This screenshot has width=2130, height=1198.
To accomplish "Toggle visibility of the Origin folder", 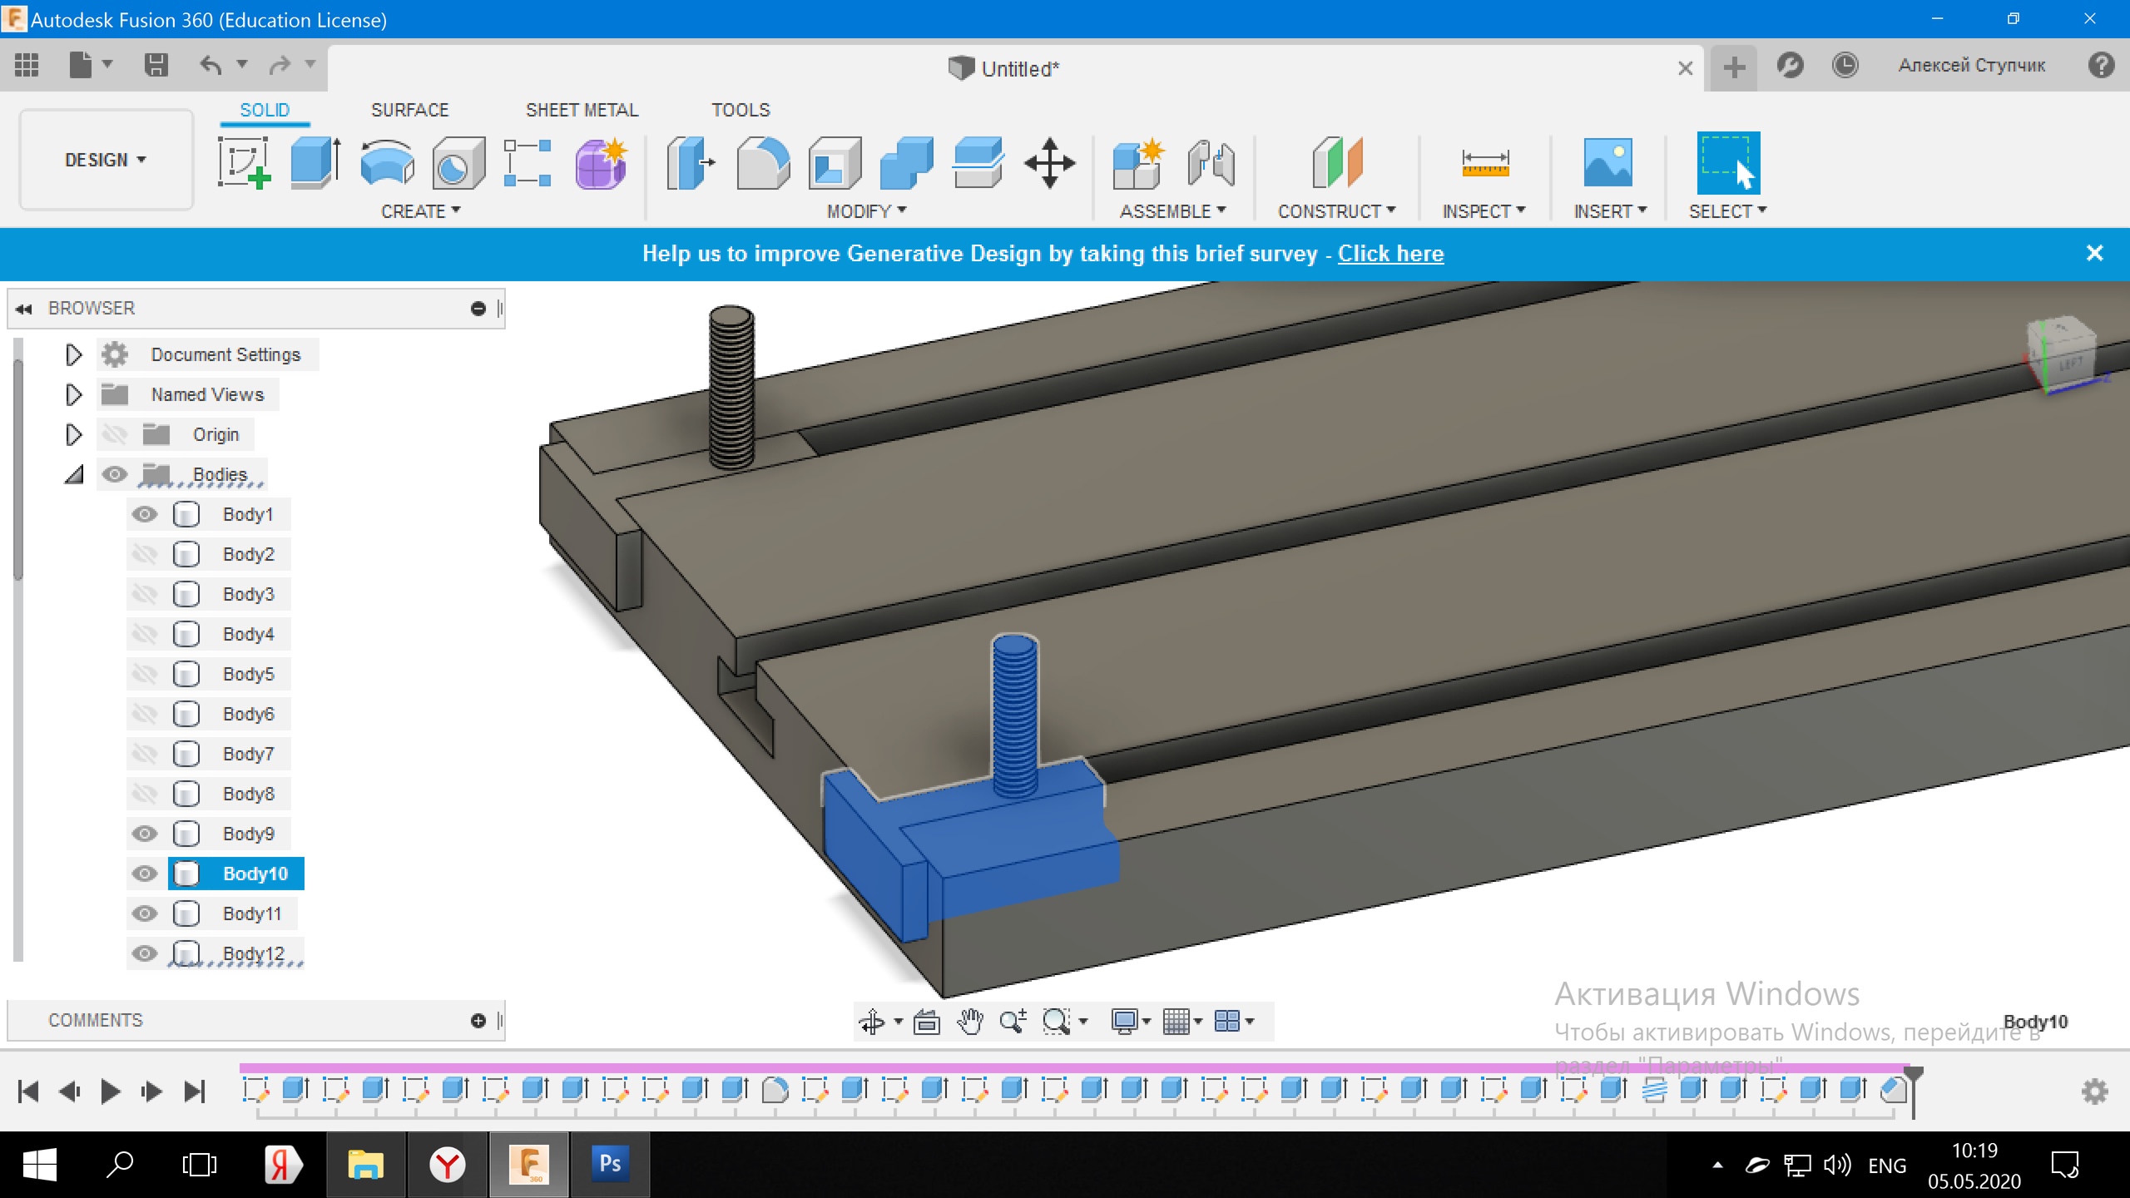I will coord(115,434).
